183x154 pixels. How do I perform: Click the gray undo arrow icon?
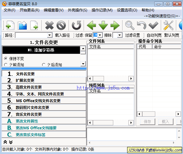pyautogui.click(x=142, y=25)
